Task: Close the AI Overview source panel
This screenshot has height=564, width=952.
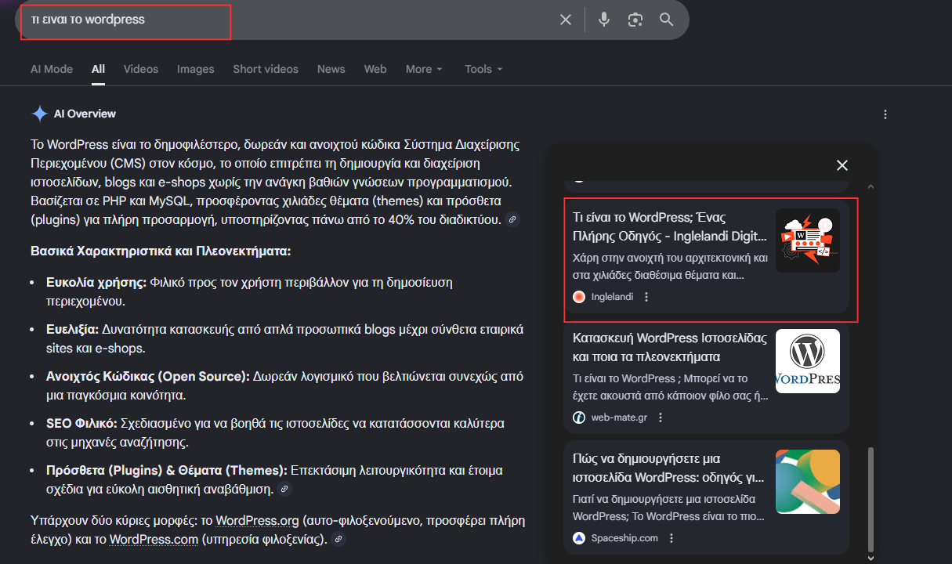Action: pos(842,165)
